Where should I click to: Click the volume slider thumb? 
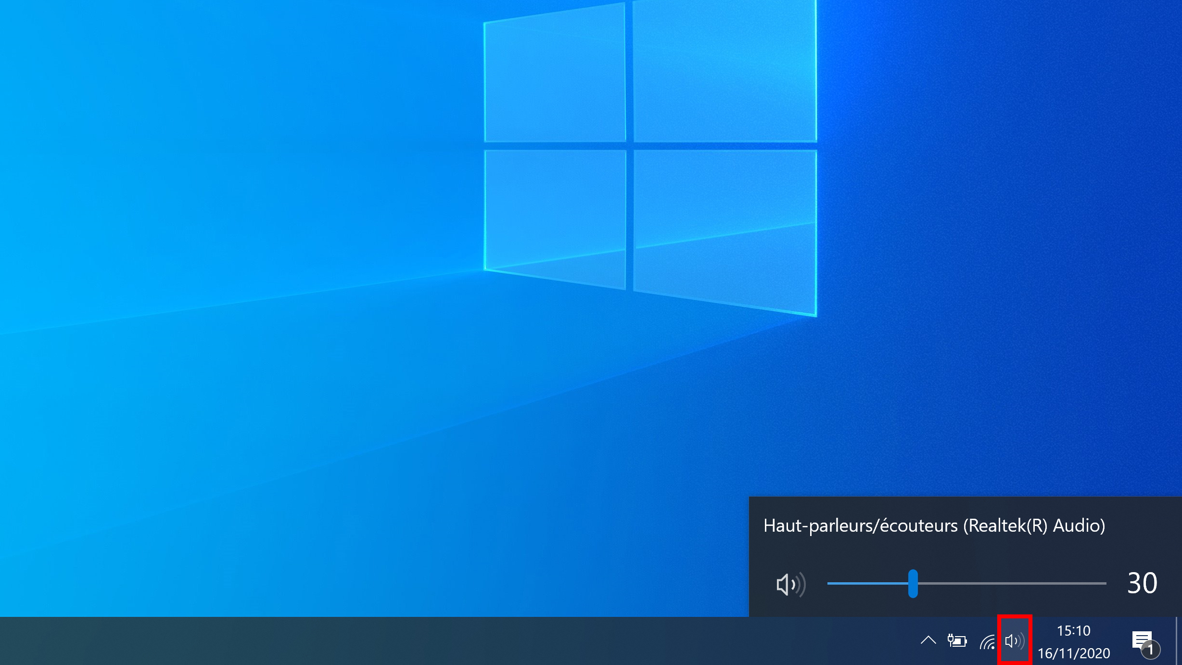[x=913, y=584]
